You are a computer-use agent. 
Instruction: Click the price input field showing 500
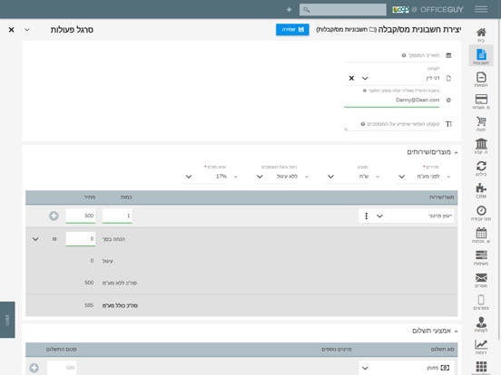81,216
